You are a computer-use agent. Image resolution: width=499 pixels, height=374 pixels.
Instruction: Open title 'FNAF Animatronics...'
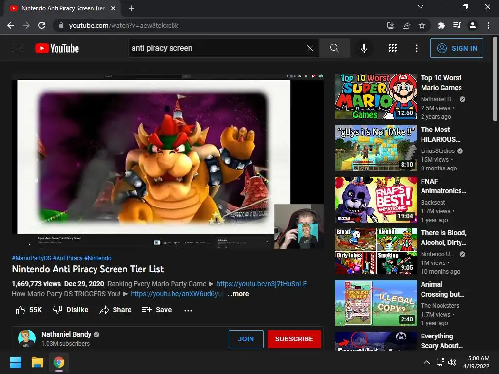tap(443, 186)
